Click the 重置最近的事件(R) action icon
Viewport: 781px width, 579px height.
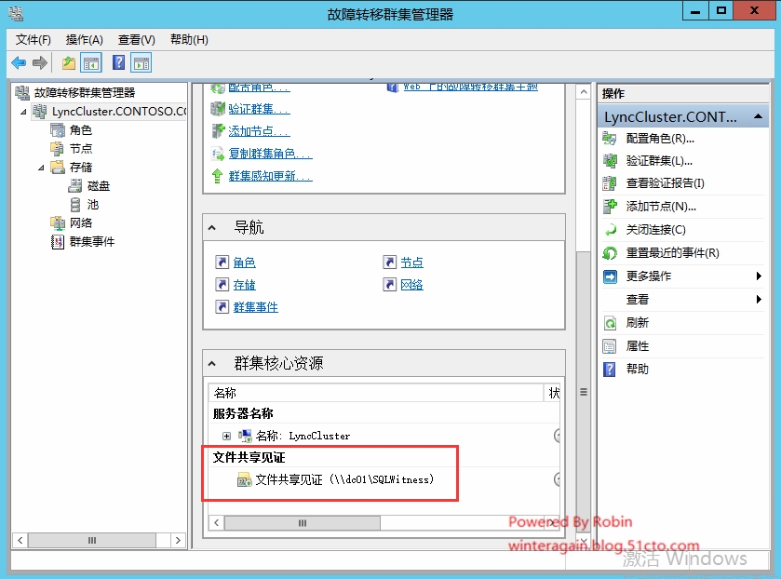610,252
